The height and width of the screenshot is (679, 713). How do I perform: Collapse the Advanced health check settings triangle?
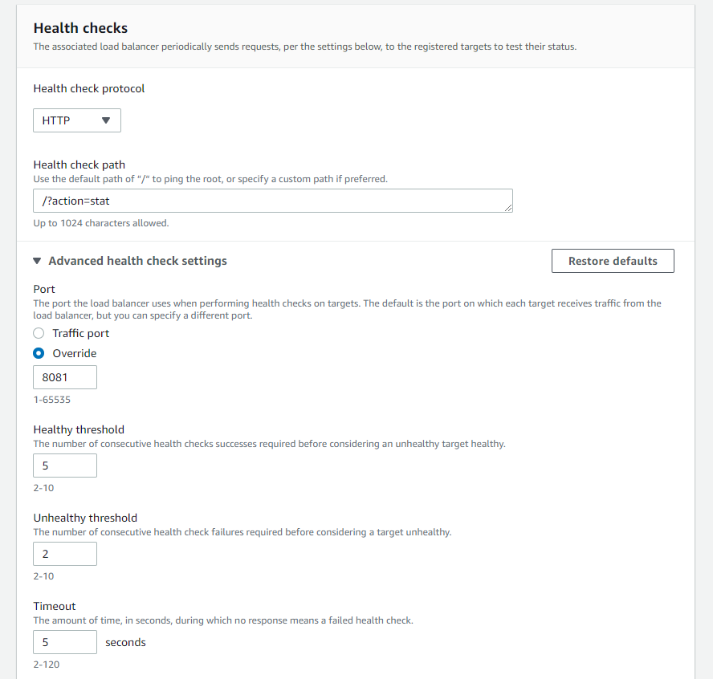pyautogui.click(x=38, y=261)
